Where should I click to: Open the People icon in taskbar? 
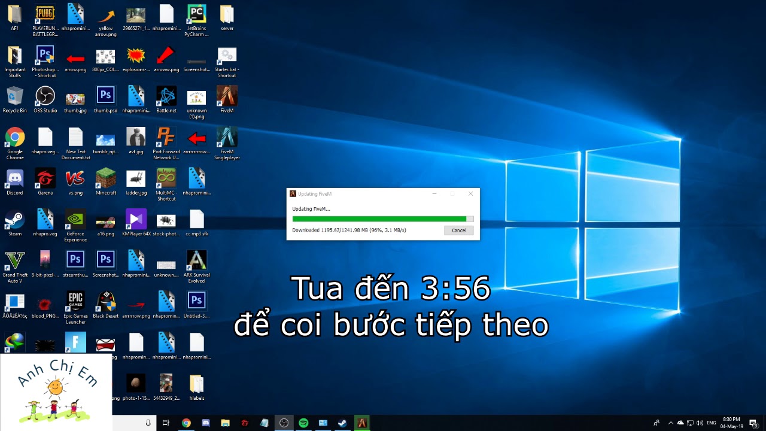click(x=656, y=423)
